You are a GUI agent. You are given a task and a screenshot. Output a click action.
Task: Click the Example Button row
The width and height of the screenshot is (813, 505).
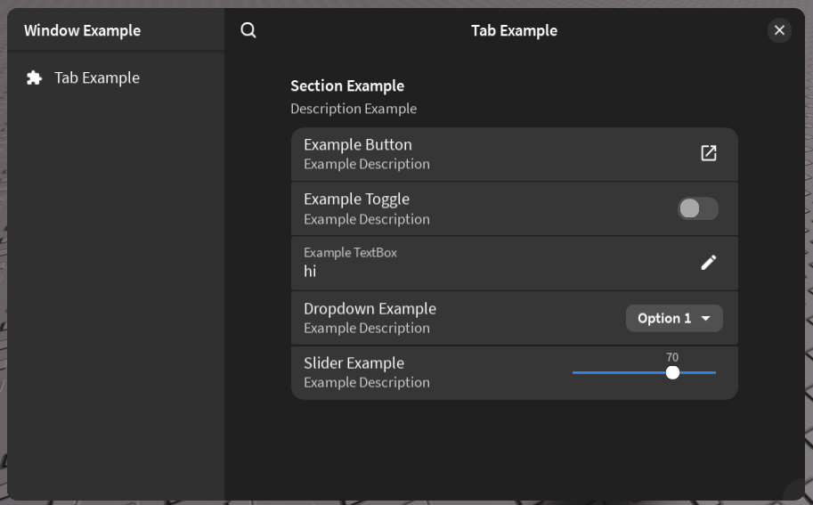point(515,154)
